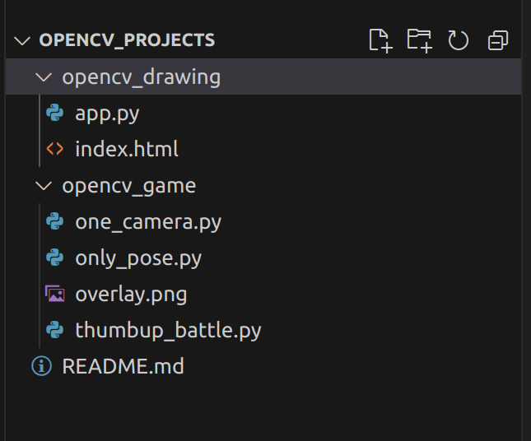This screenshot has height=441, width=531.
Task: Open the app.py file
Action: 107,114
